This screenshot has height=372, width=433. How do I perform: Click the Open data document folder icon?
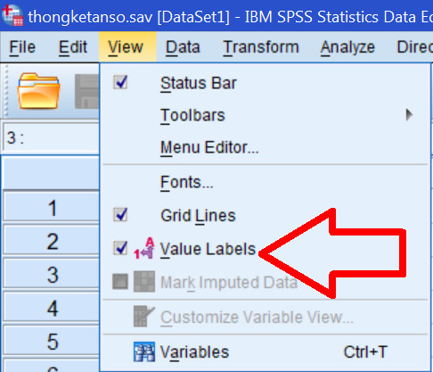38,91
